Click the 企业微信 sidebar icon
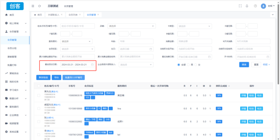Screen dimensions: 280x140 pos(7,115)
